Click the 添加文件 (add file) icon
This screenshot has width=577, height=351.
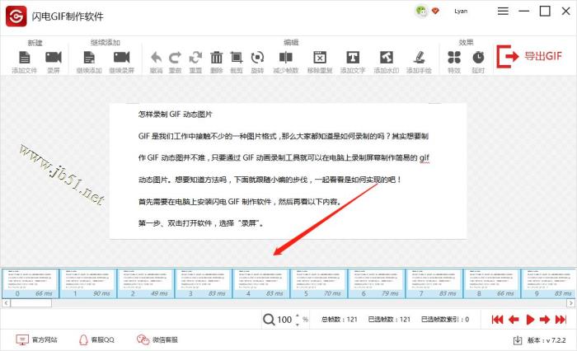[x=24, y=58]
